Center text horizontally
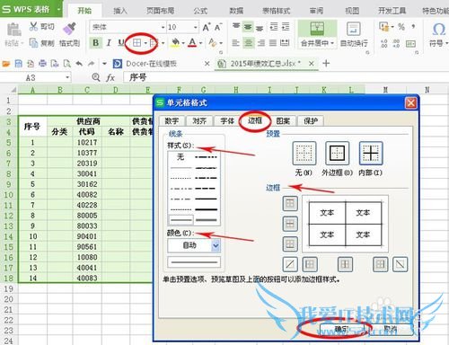449x345 pixels. click(x=248, y=43)
